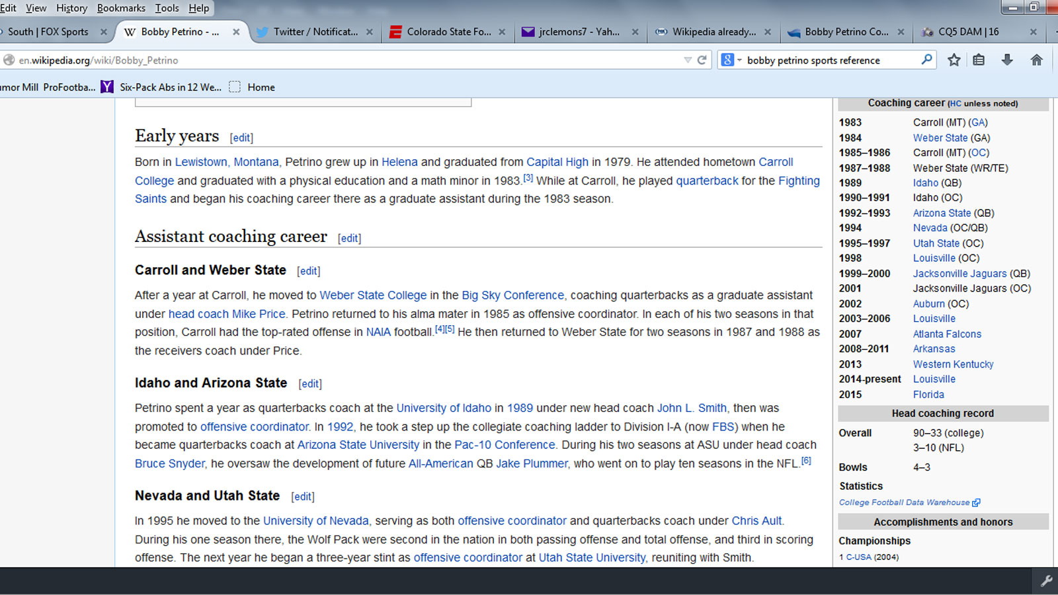Open College Football Data Warehouse external link

pos(909,502)
